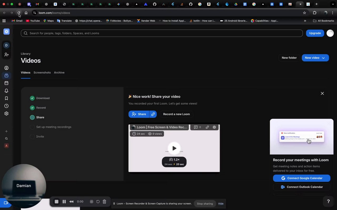This screenshot has height=210, width=337.
Task: Focus the Loom search field
Action: click(x=162, y=33)
